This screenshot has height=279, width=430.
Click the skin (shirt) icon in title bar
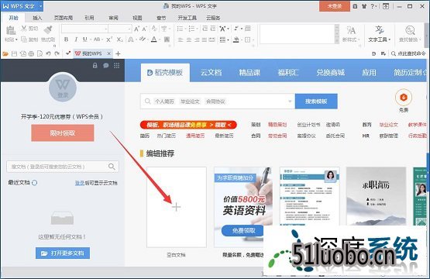click(364, 6)
